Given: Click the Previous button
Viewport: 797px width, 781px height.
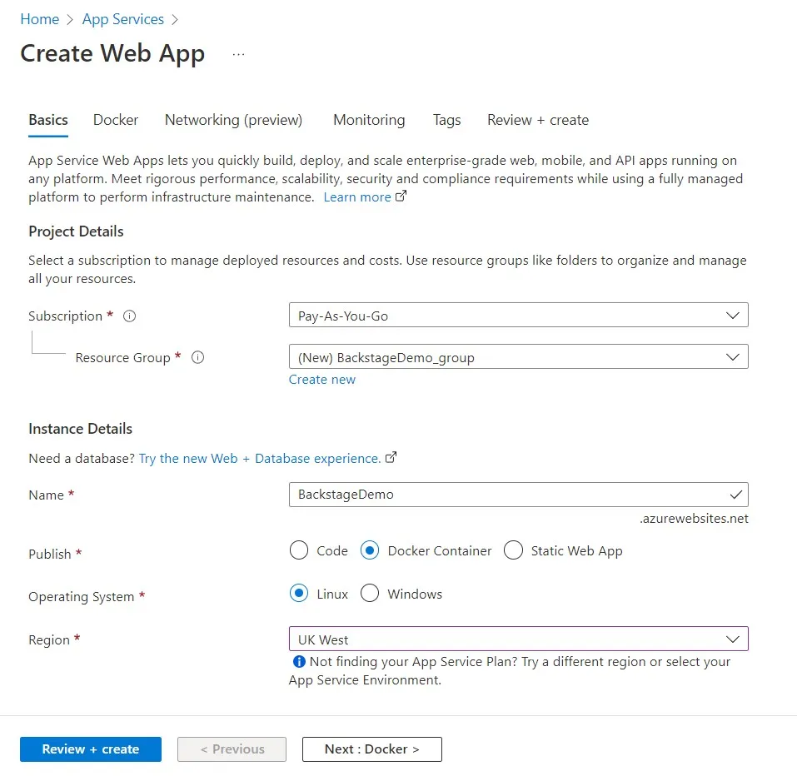Looking at the screenshot, I should click(232, 749).
